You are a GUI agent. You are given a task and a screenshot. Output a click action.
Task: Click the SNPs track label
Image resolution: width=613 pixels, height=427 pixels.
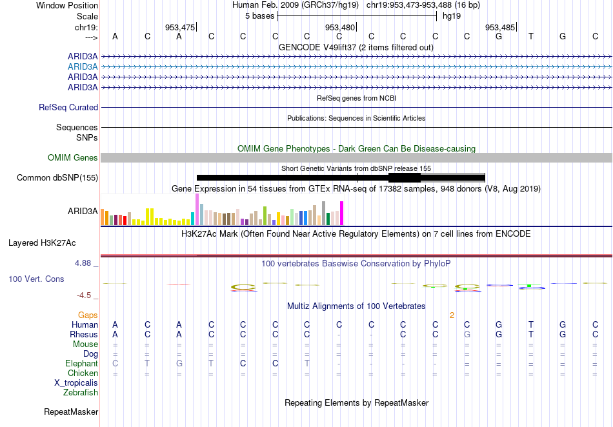tap(87, 137)
